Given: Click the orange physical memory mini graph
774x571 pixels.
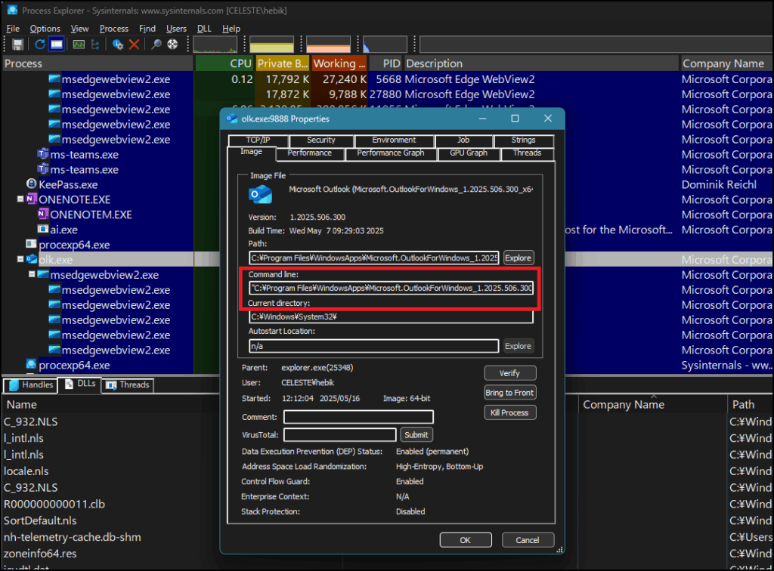Looking at the screenshot, I should tap(328, 45).
